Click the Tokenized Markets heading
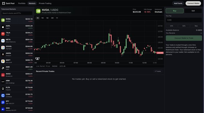The image size is (204, 113). 9,9
